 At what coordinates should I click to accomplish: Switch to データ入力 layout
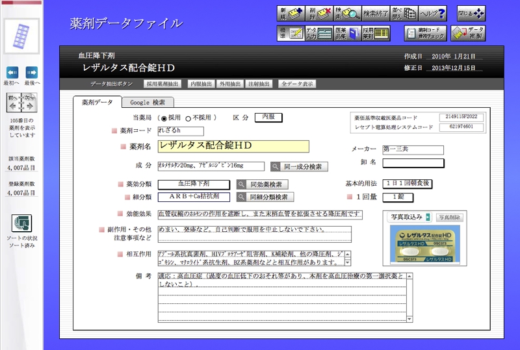[x=319, y=33]
